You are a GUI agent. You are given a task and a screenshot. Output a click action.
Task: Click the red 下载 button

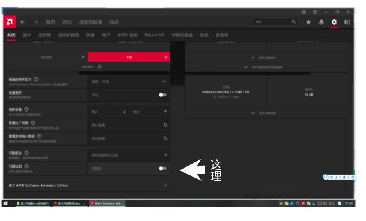click(129, 57)
